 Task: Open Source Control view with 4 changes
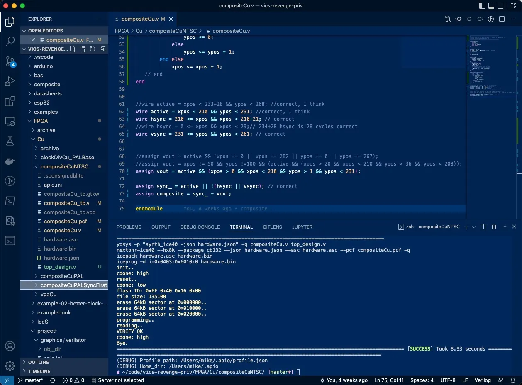pyautogui.click(x=10, y=62)
